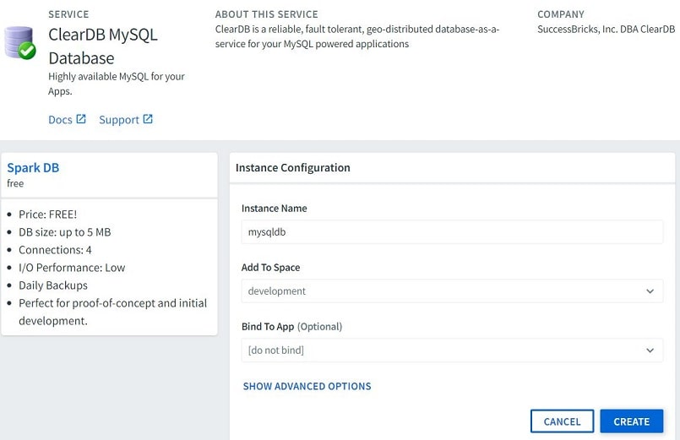Focus the Instance Name input field

(x=452, y=232)
